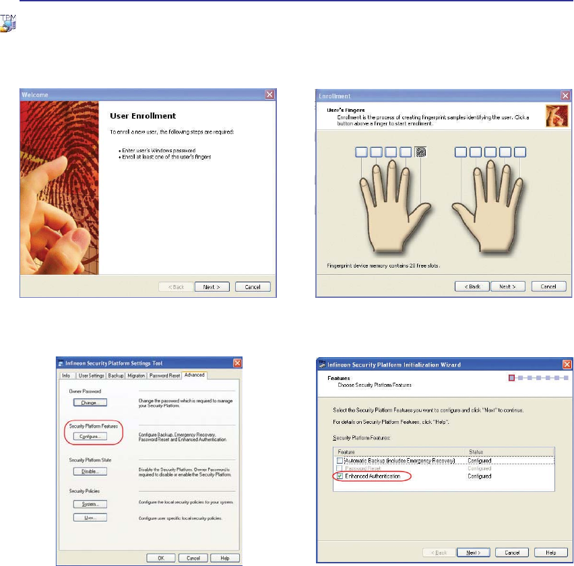Click the Status column header
574x566 pixels.
click(509, 451)
